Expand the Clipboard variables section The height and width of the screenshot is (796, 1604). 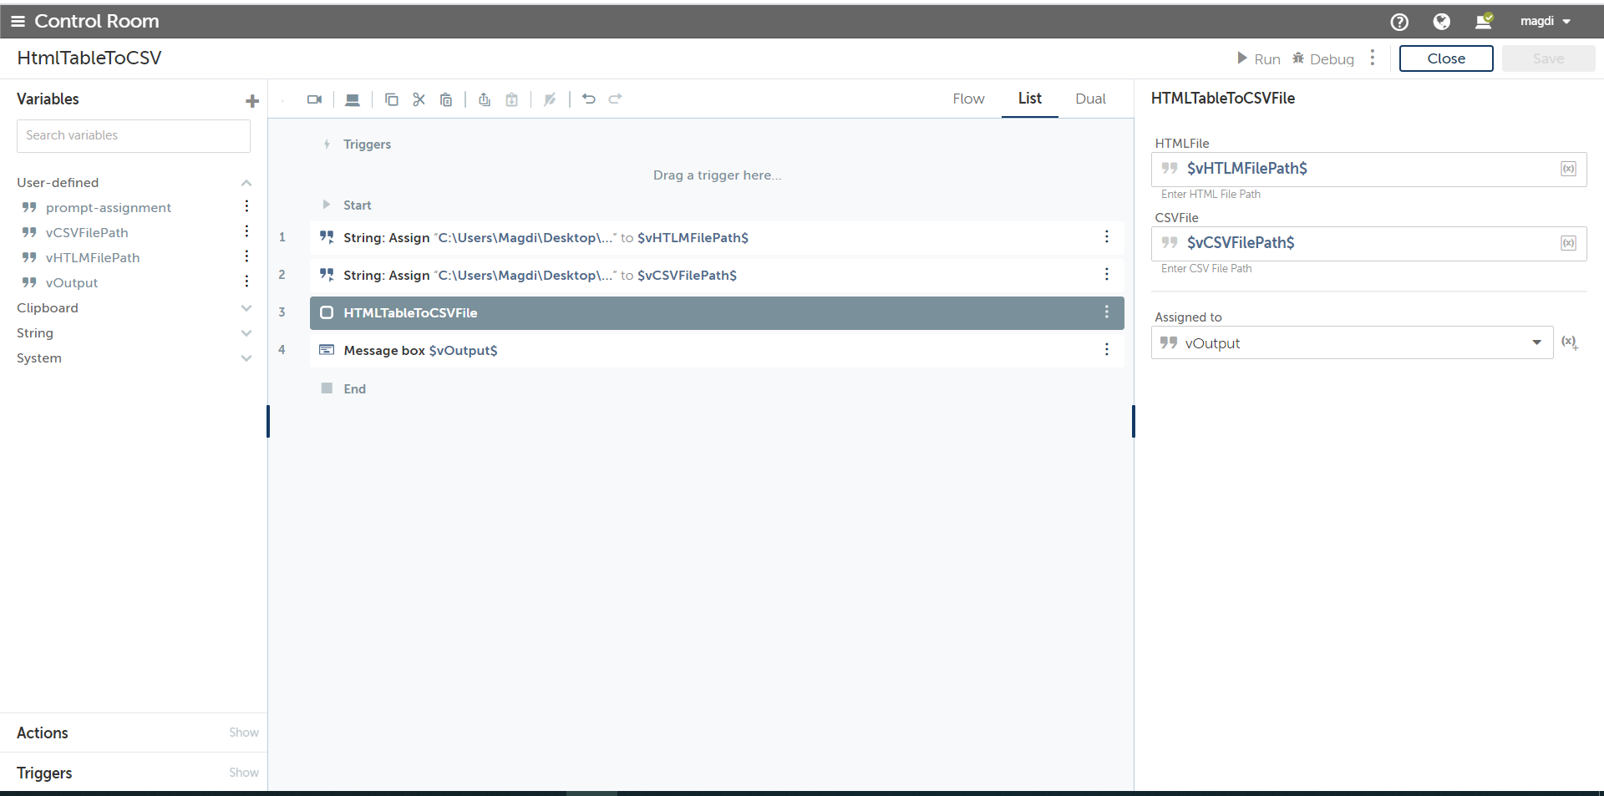[x=246, y=308]
